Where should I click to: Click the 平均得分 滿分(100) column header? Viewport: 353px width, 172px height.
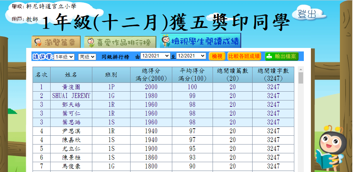pyautogui.click(x=192, y=75)
